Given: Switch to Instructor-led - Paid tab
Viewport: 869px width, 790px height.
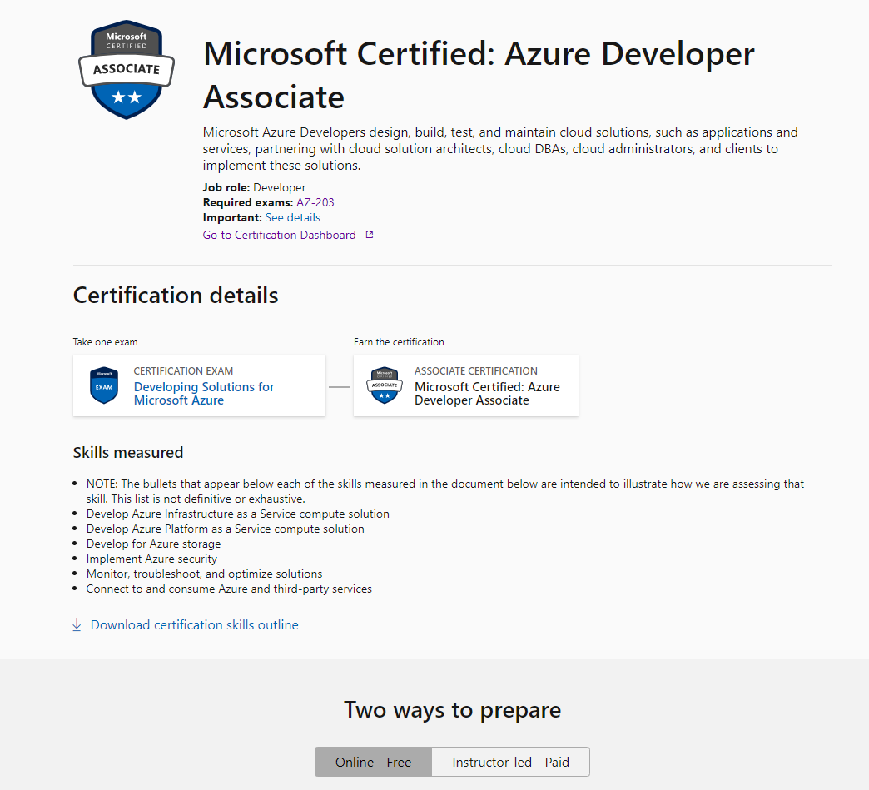Looking at the screenshot, I should click(510, 762).
